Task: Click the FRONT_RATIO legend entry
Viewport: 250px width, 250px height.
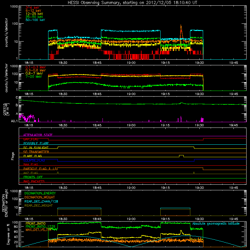Action: click(x=35, y=223)
